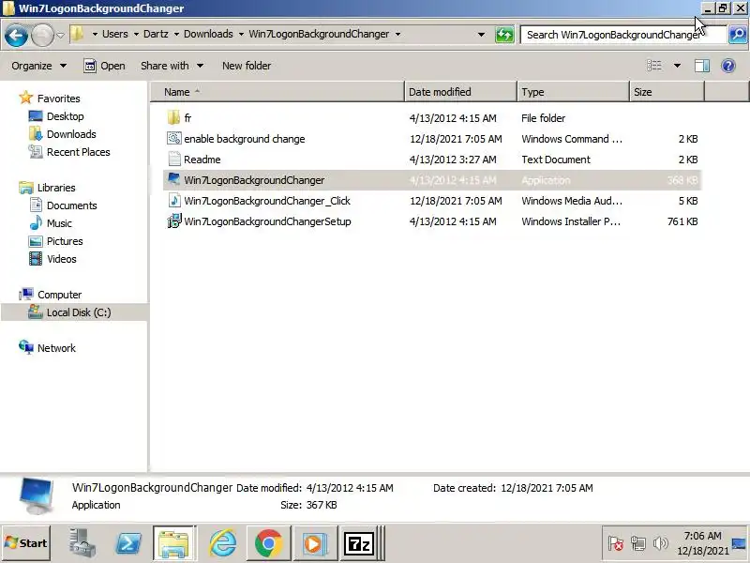Image resolution: width=750 pixels, height=563 pixels.
Task: Launch 7-Zip from taskbar
Action: 359,543
